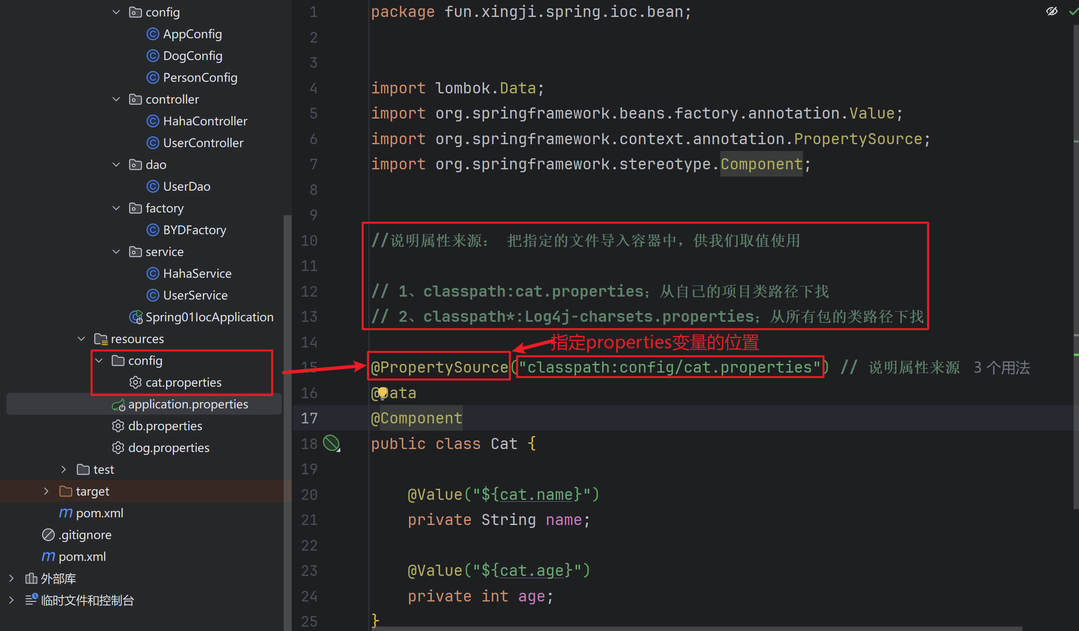Select the BYDFactory class
Screen dimensions: 1079x631
pyautogui.click(x=194, y=230)
